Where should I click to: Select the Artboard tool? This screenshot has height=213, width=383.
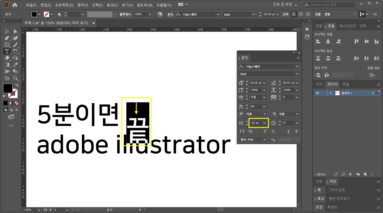[7, 78]
